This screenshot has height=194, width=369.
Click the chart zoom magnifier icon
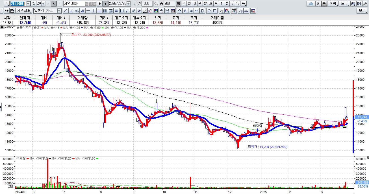(x=222, y=11)
